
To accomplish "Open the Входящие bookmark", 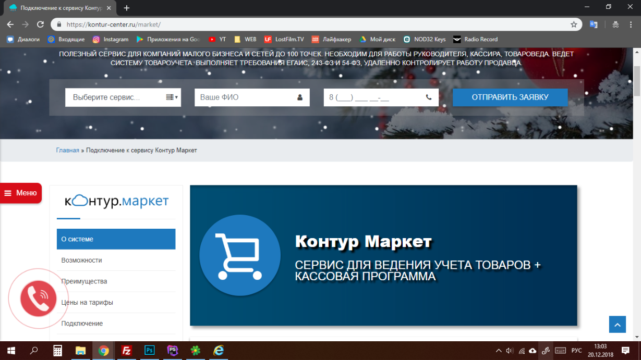I will point(66,39).
